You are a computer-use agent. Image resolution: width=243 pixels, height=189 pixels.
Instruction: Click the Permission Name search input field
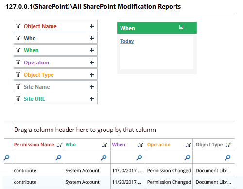(34, 157)
